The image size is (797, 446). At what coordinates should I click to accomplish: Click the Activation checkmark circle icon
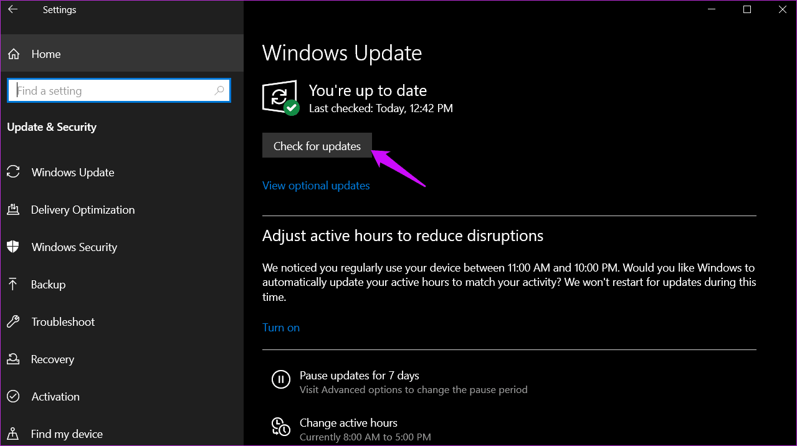(13, 397)
